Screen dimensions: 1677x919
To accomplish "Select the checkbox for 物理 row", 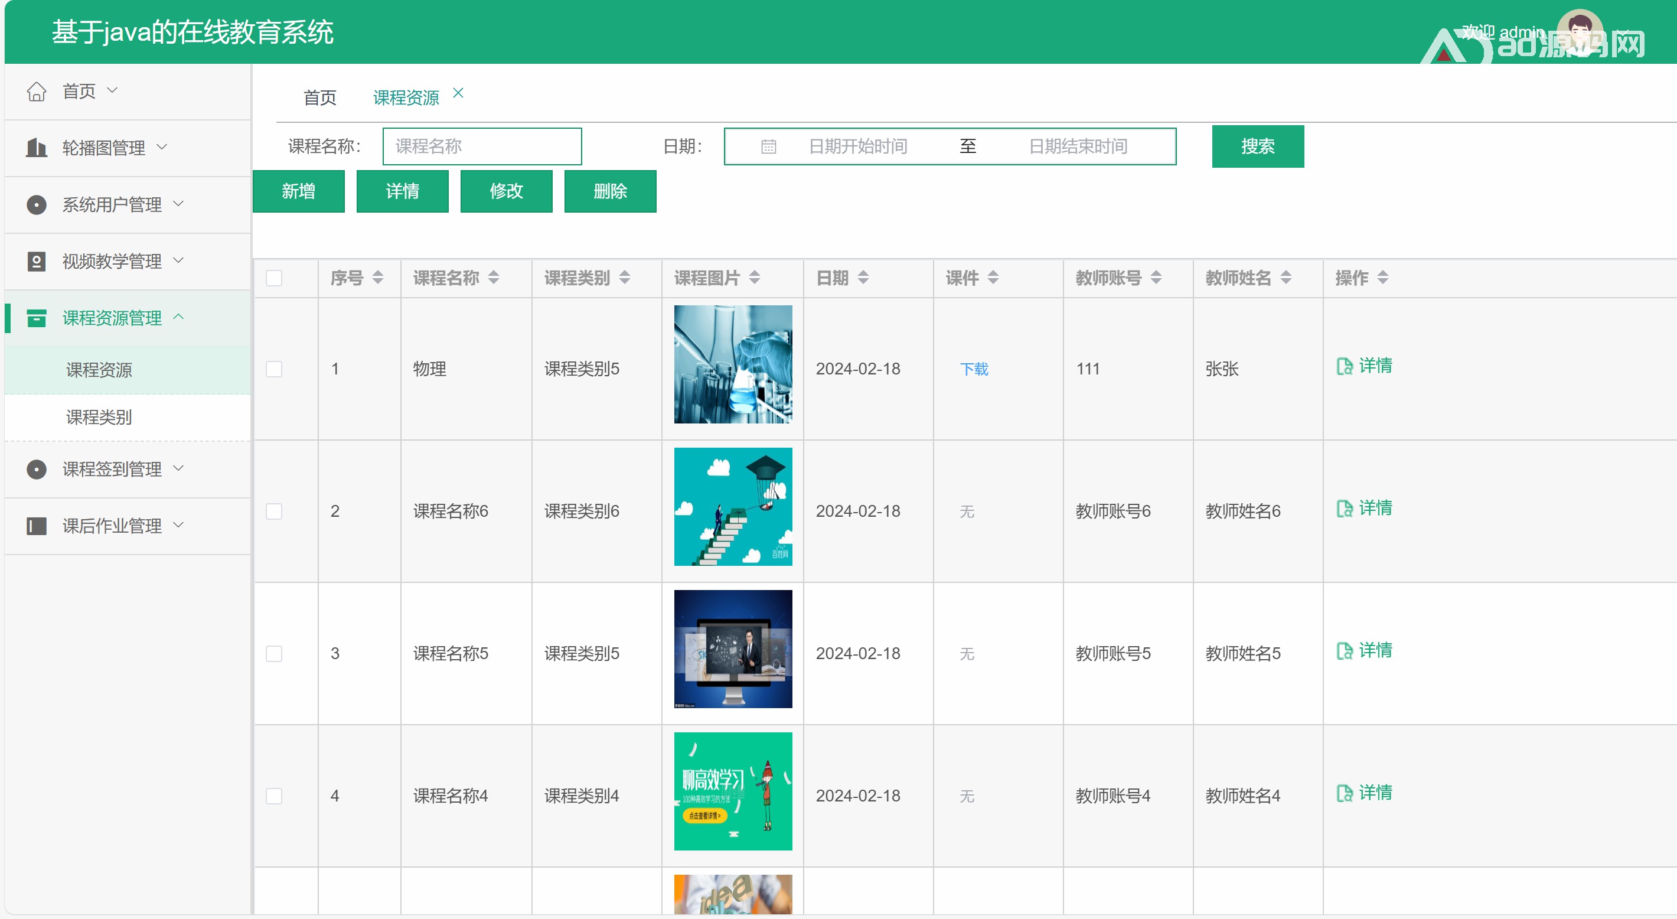I will coord(274,369).
